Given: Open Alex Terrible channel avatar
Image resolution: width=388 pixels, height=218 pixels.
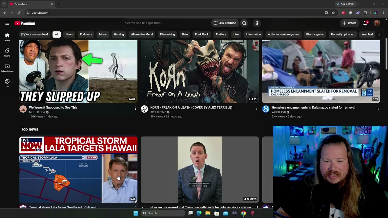Looking at the screenshot, I should pyautogui.click(x=144, y=109).
